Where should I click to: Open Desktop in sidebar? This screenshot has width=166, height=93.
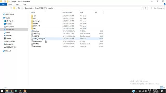[x=9, y=24]
